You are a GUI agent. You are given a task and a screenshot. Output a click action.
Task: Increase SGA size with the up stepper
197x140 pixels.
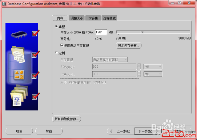point(139,65)
